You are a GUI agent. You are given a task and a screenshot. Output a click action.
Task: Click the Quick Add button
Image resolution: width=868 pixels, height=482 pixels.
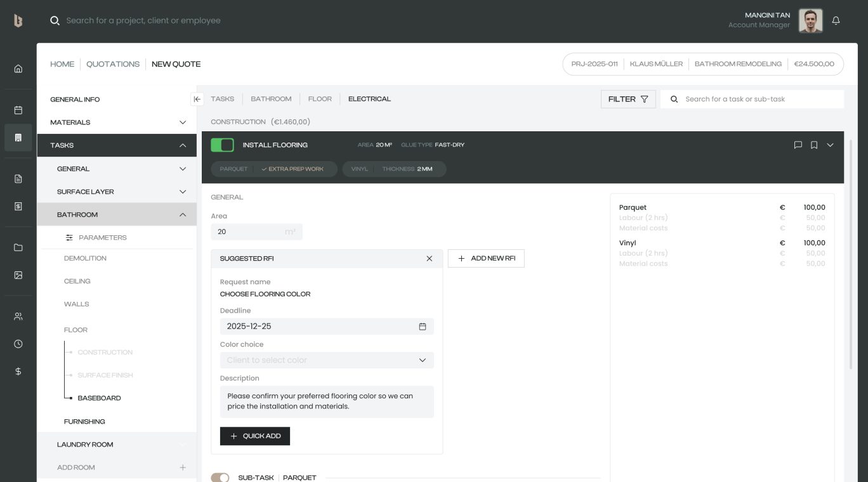(255, 436)
